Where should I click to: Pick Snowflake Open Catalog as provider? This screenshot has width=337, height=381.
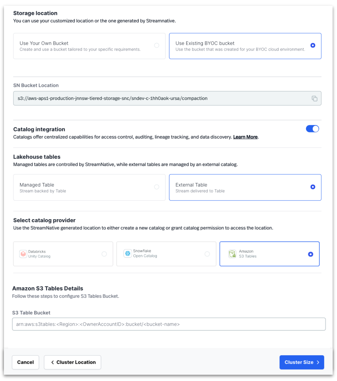coord(166,254)
